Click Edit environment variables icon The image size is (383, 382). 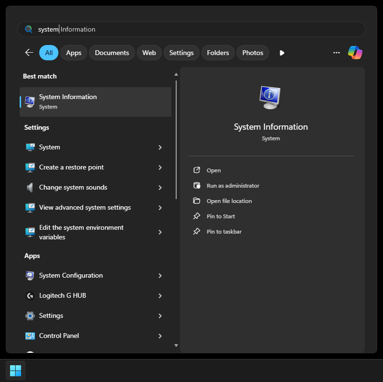pos(30,232)
